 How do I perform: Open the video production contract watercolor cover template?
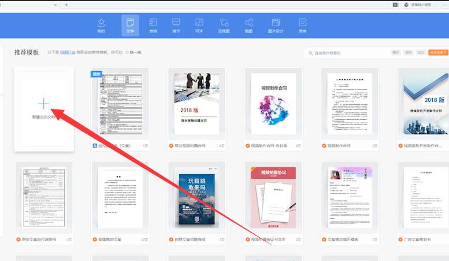(x=273, y=108)
